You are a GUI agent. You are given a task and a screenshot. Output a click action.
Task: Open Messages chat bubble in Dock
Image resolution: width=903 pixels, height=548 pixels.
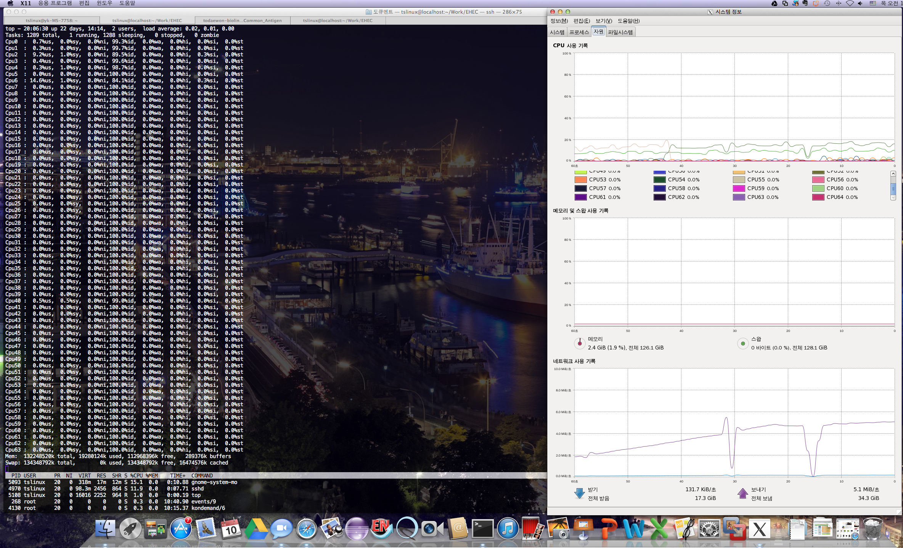281,529
